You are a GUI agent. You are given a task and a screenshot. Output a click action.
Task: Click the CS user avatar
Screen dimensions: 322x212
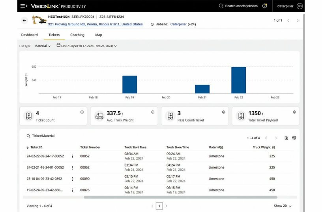[300, 6]
